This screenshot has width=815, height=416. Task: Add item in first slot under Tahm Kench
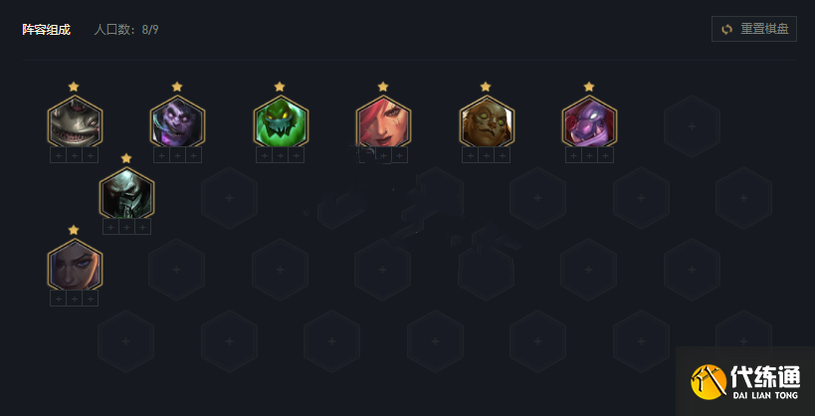tap(58, 155)
